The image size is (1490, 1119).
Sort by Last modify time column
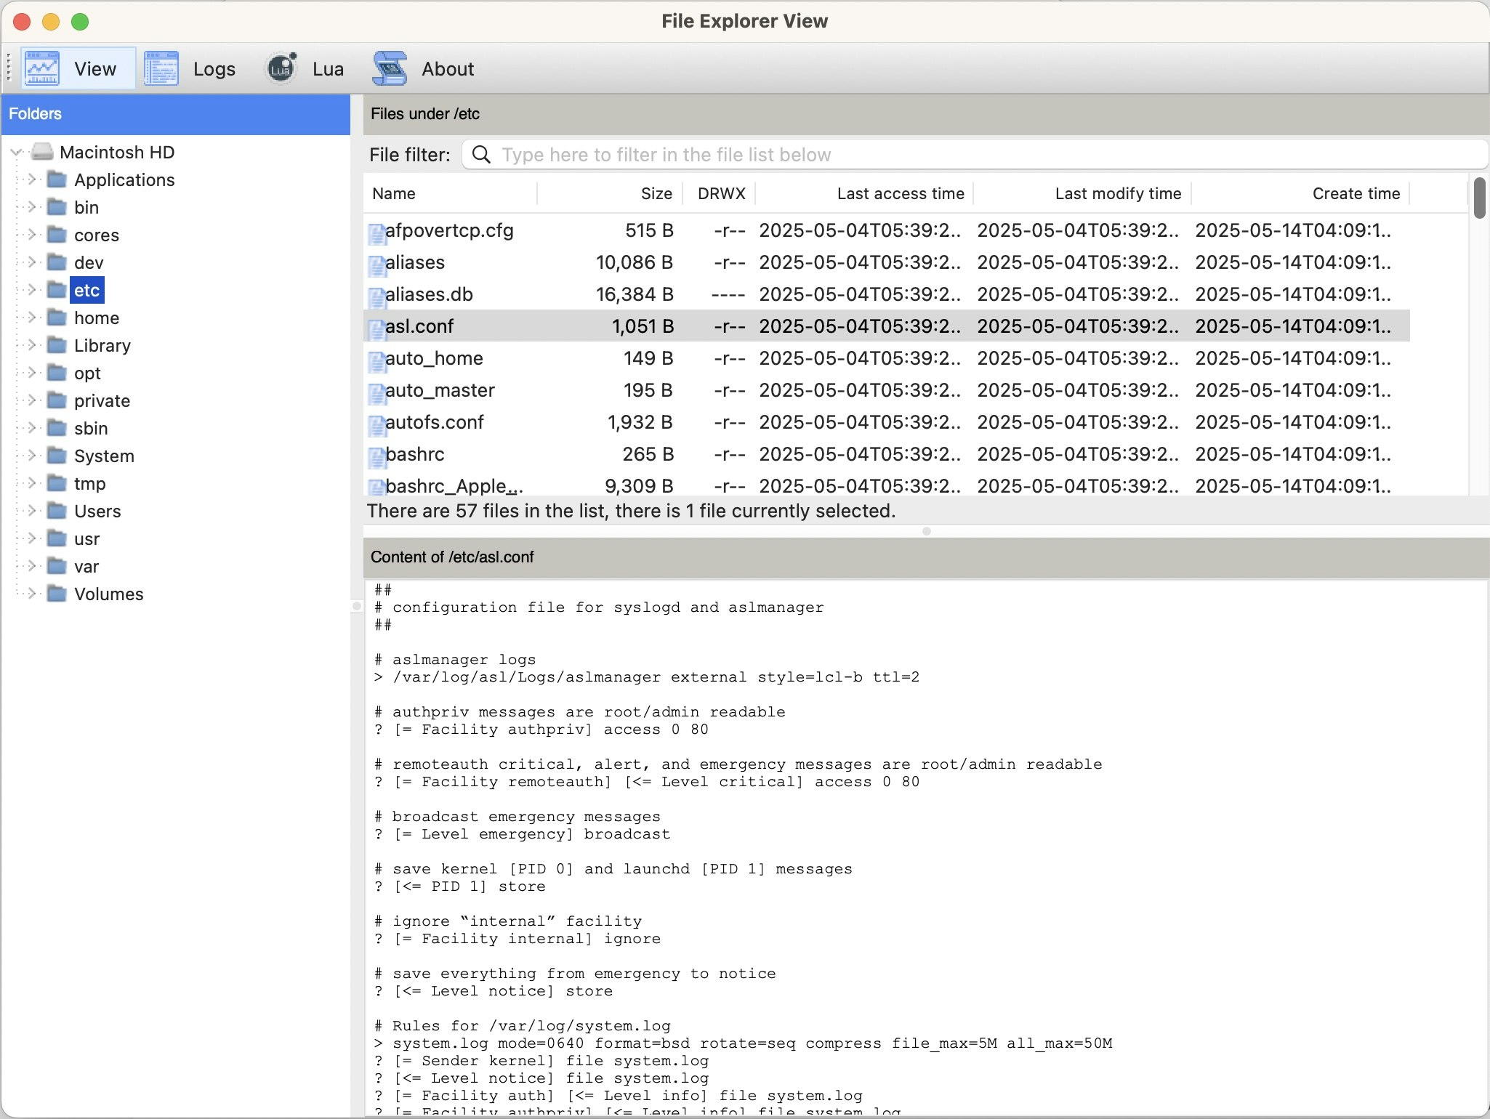[1083, 193]
